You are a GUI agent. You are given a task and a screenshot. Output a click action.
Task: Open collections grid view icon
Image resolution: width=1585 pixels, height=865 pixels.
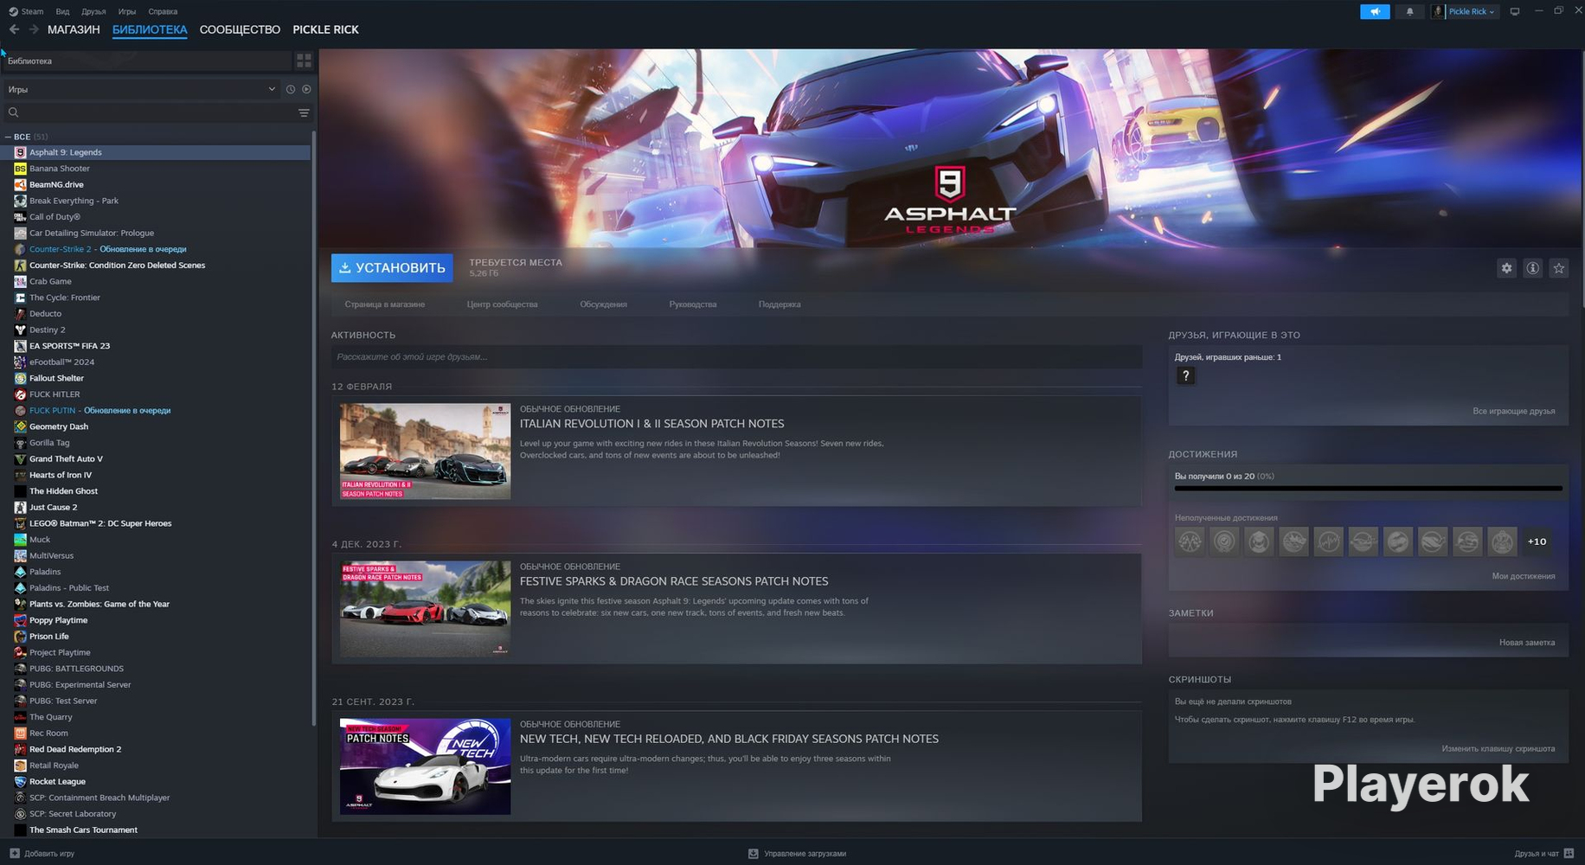(x=304, y=61)
